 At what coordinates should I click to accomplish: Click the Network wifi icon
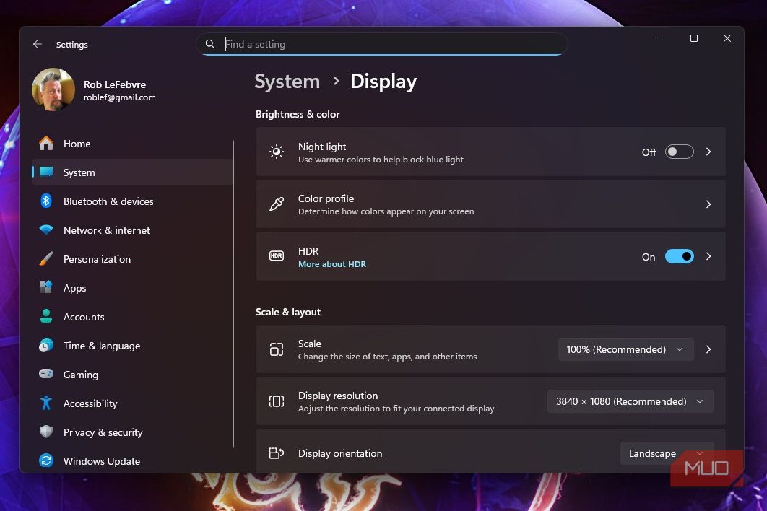tap(46, 230)
